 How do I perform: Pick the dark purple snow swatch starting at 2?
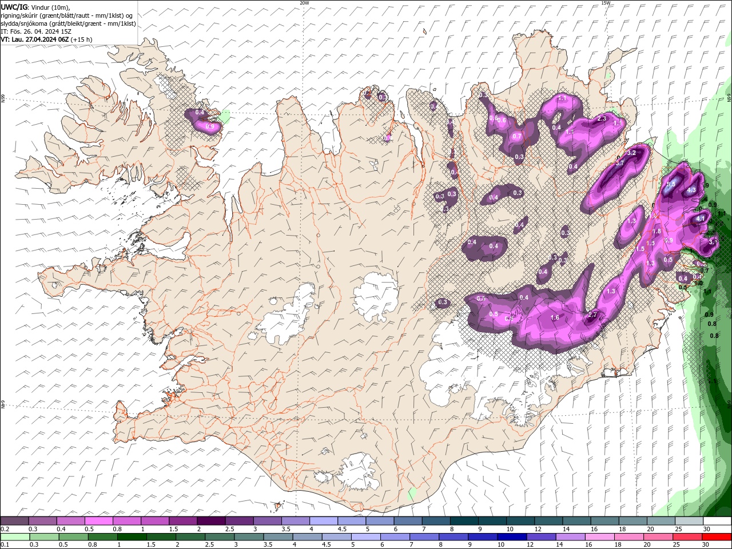click(210, 521)
